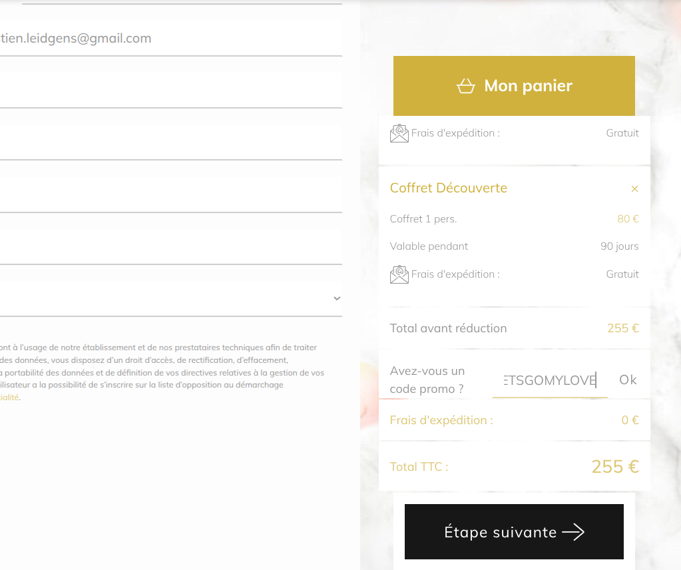Click the envelope icon under Valable pendant
Screen dimensions: 681x570
(399, 274)
